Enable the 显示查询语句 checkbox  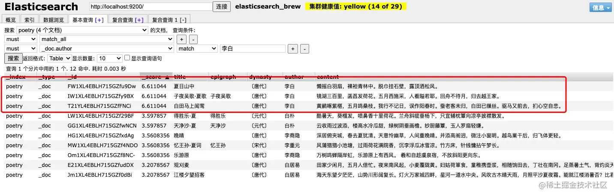click(127, 58)
